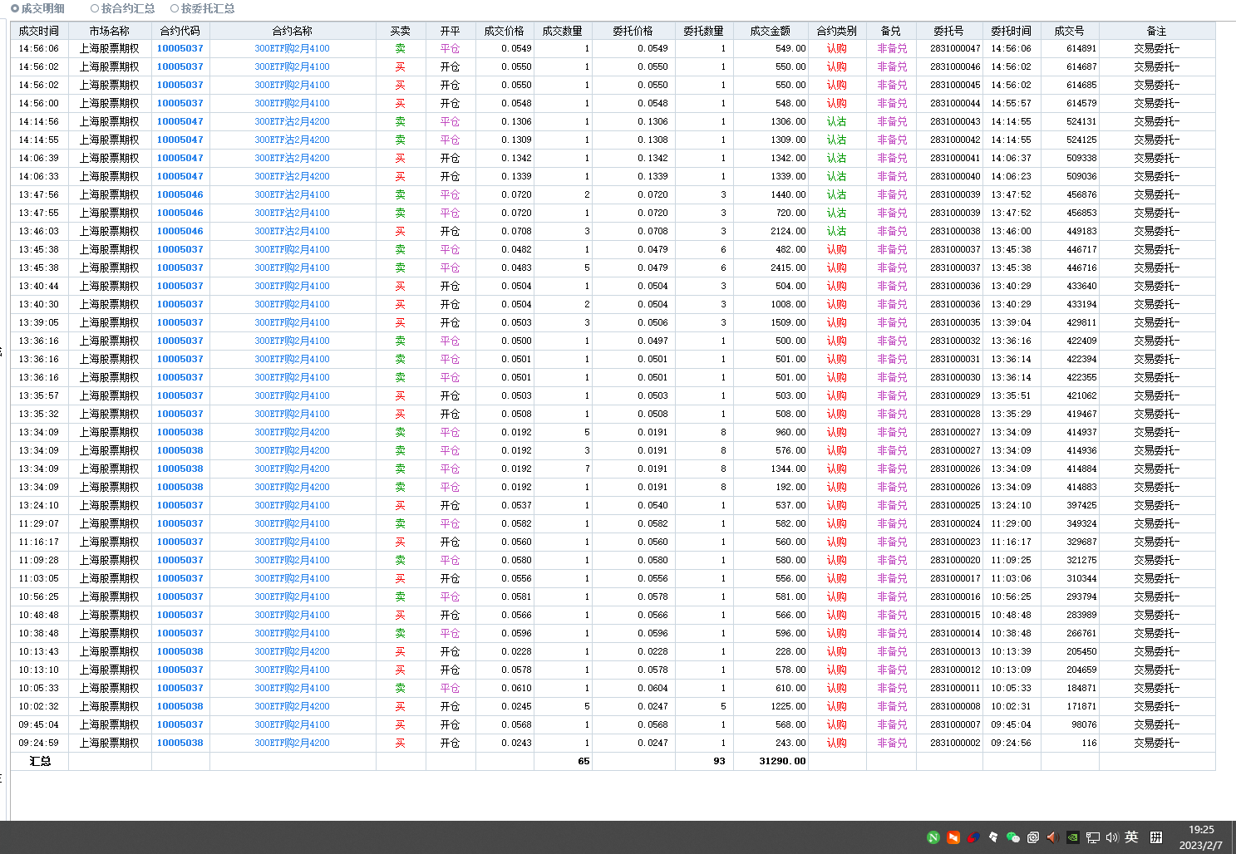
Task: Sort by 成交时间 column header
Action: pos(39,31)
